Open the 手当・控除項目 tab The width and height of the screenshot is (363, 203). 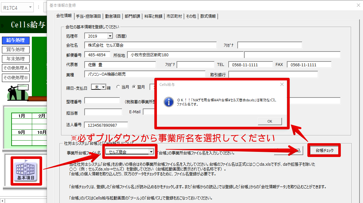88,16
